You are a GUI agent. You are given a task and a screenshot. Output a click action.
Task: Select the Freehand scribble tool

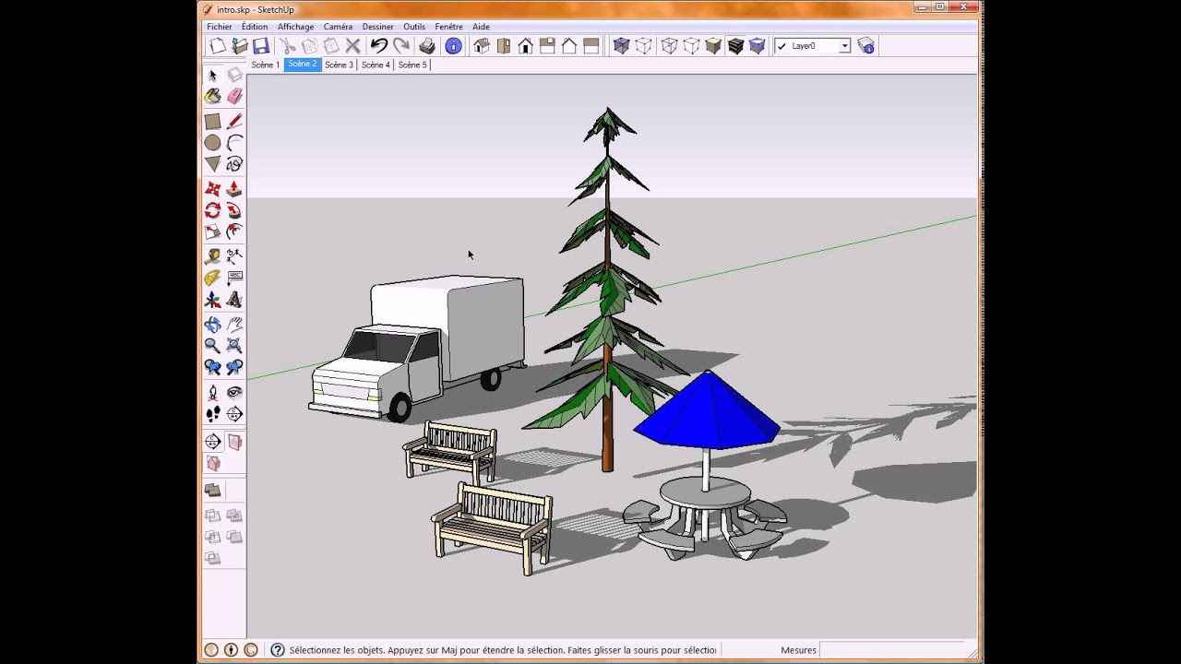coord(234,164)
